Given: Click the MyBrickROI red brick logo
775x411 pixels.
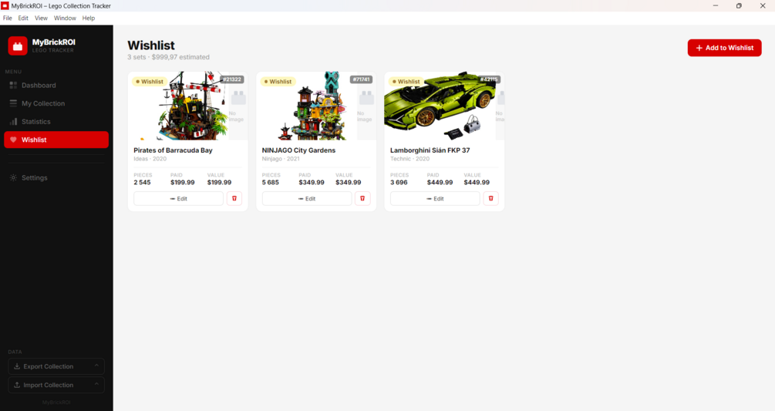Looking at the screenshot, I should 18,46.
